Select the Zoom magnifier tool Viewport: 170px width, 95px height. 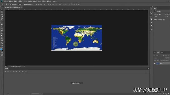(2, 43)
